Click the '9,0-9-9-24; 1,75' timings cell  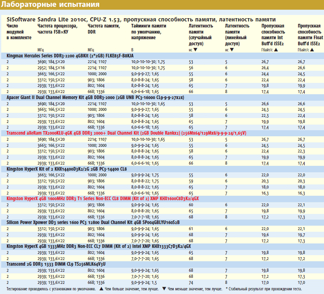145,175
